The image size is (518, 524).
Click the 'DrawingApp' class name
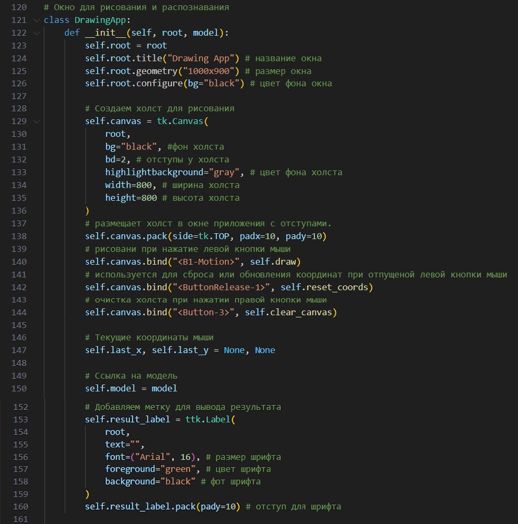[100, 20]
